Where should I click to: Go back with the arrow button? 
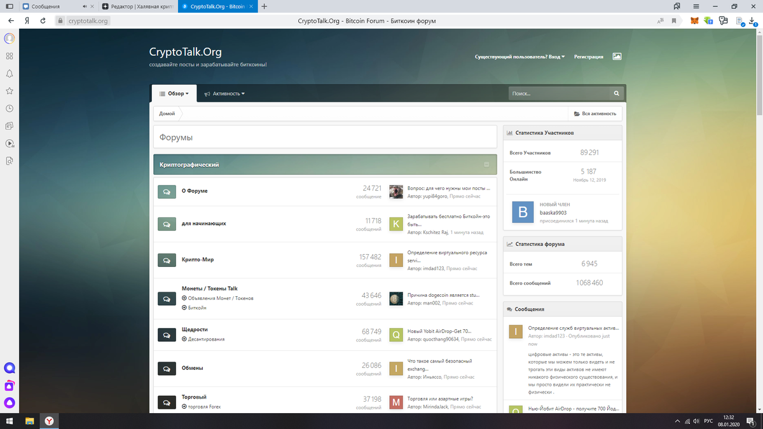click(11, 20)
